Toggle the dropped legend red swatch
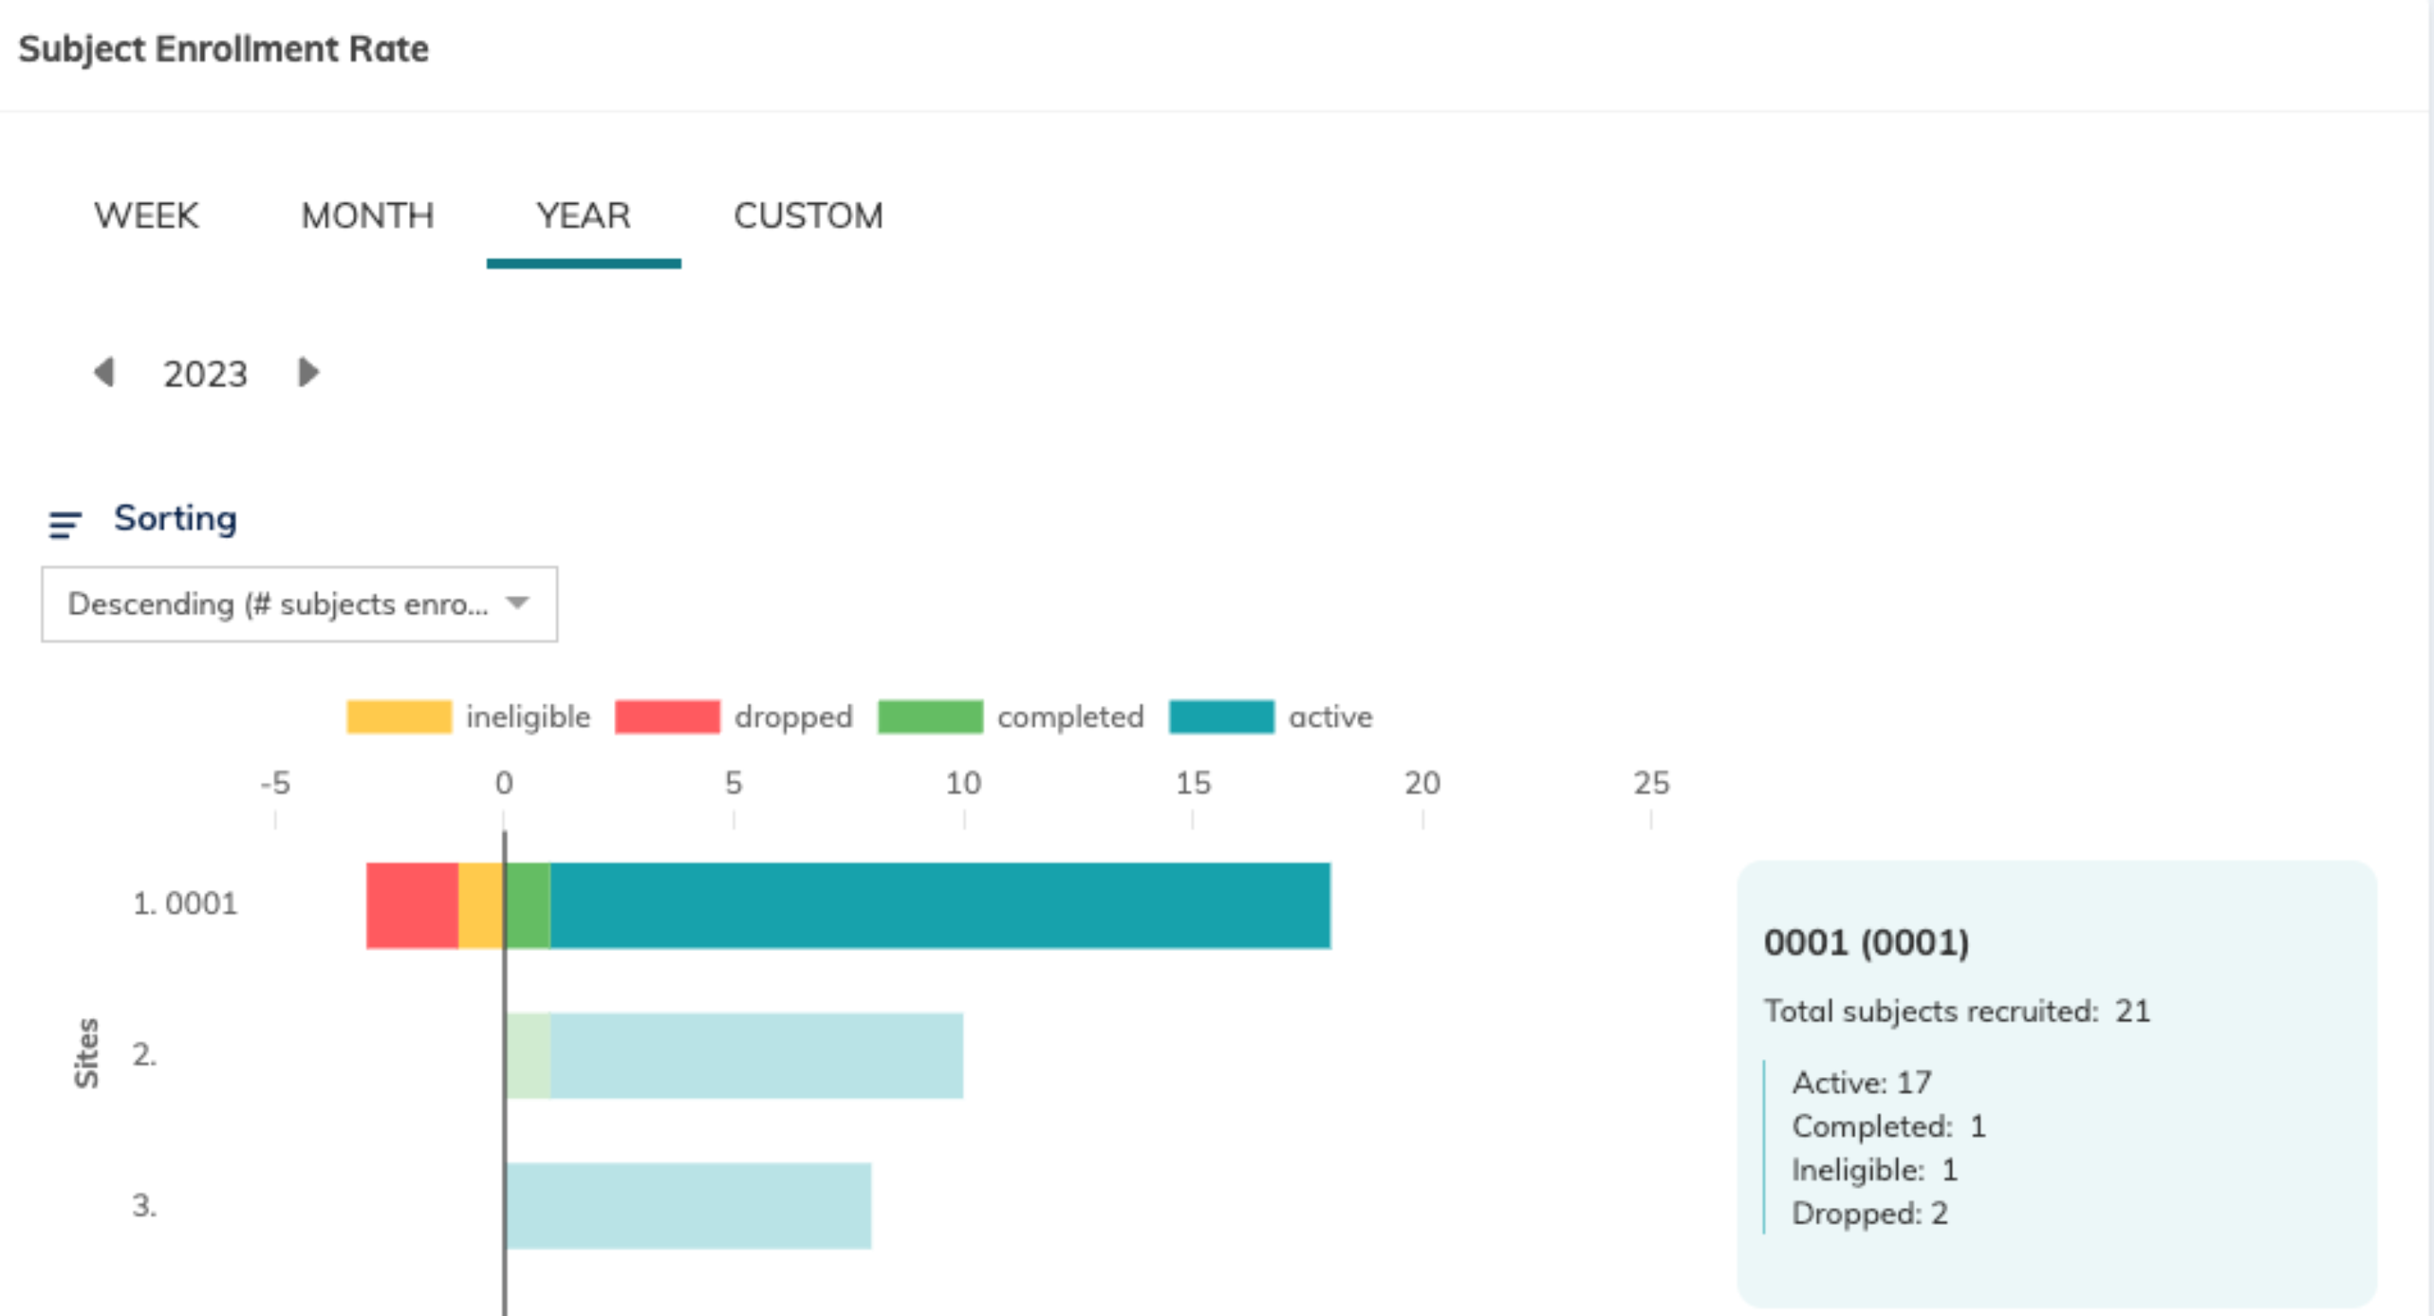 click(x=667, y=717)
